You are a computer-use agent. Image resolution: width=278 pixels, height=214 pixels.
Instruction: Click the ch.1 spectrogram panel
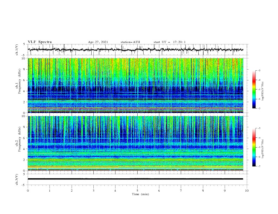[135, 85]
